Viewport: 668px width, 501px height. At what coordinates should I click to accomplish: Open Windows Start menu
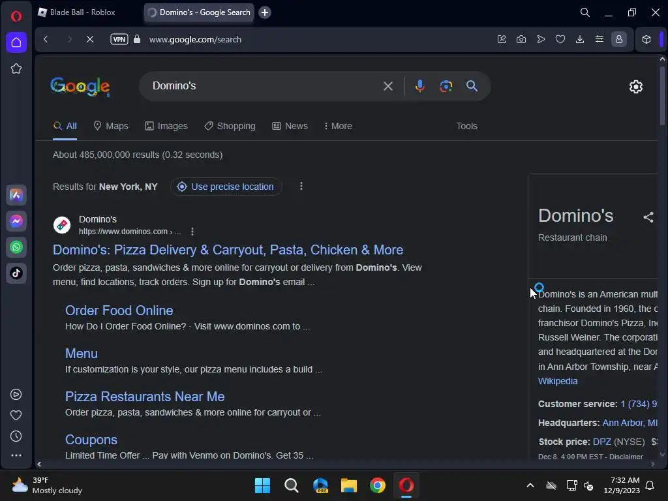coord(262,485)
